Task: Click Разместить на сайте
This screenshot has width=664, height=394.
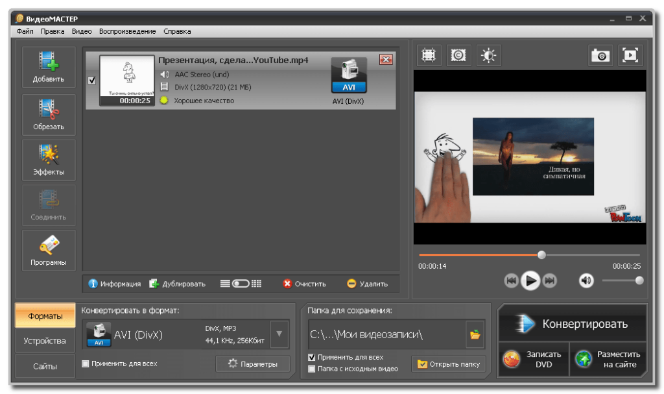Action: 608,359
